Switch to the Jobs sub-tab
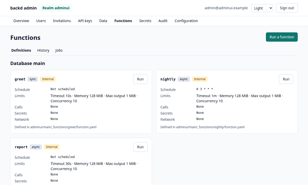Viewport: 308px width, 185px height. click(x=59, y=50)
